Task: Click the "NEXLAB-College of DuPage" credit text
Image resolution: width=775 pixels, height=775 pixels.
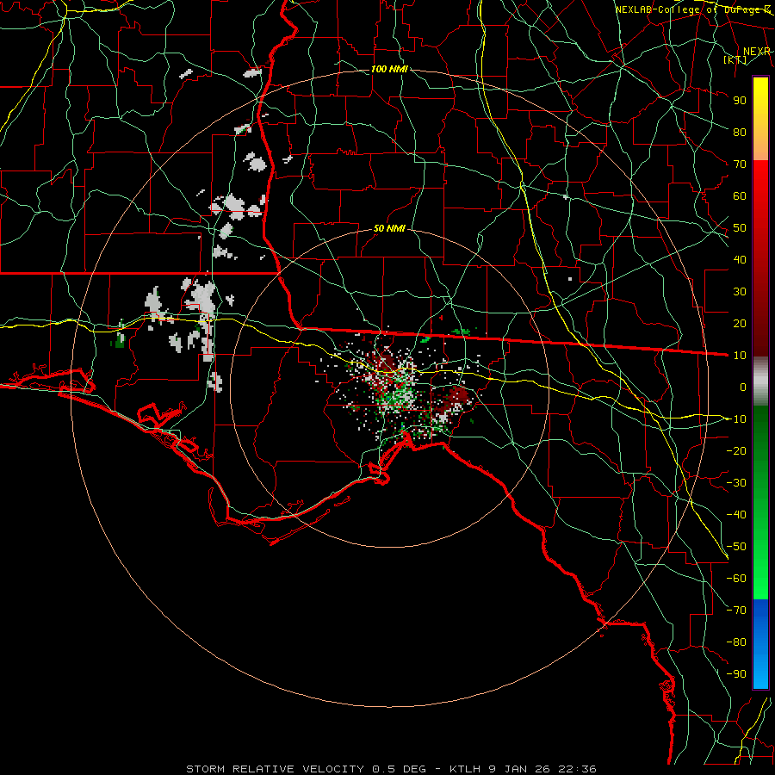Action: [688, 9]
